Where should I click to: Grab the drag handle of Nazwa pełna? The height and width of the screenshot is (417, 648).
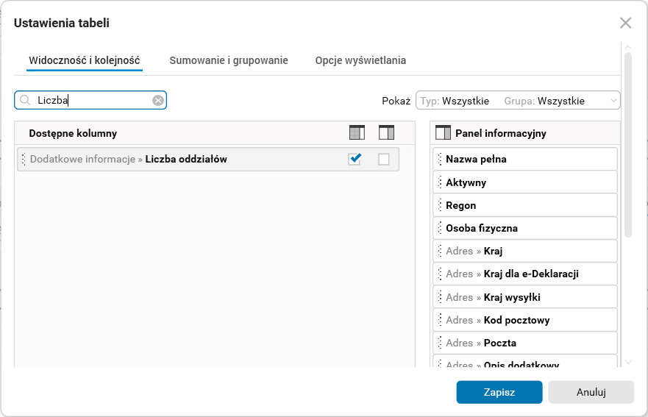[x=440, y=159]
